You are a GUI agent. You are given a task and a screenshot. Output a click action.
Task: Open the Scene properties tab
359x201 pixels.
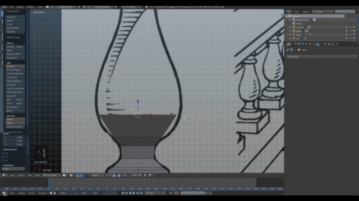303,44
